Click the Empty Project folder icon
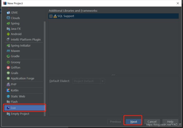183x128 pixels. 8,114
